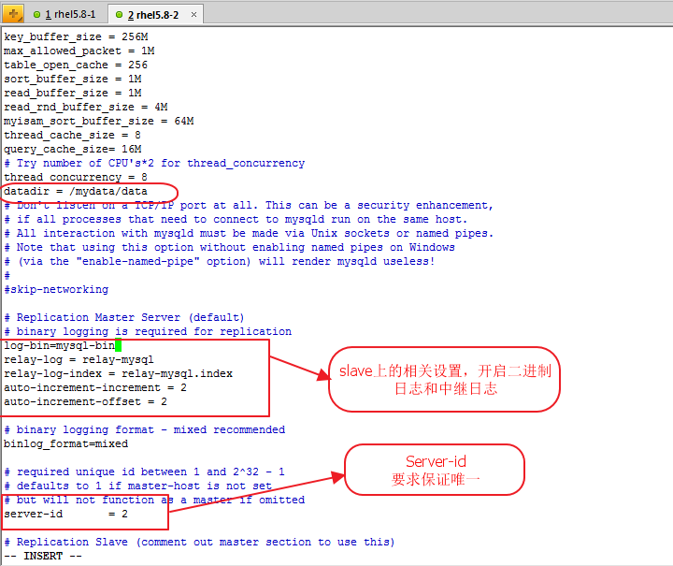The height and width of the screenshot is (566, 673).
Task: Click the green status dot on rhel5.8-2 tab
Action: [120, 15]
